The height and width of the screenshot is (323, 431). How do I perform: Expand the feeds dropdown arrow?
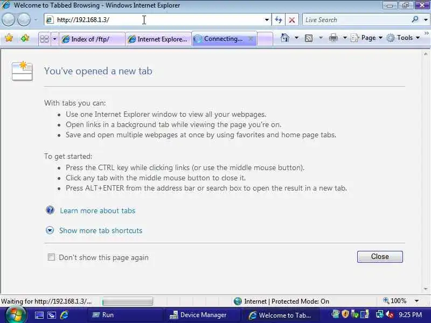(321, 38)
